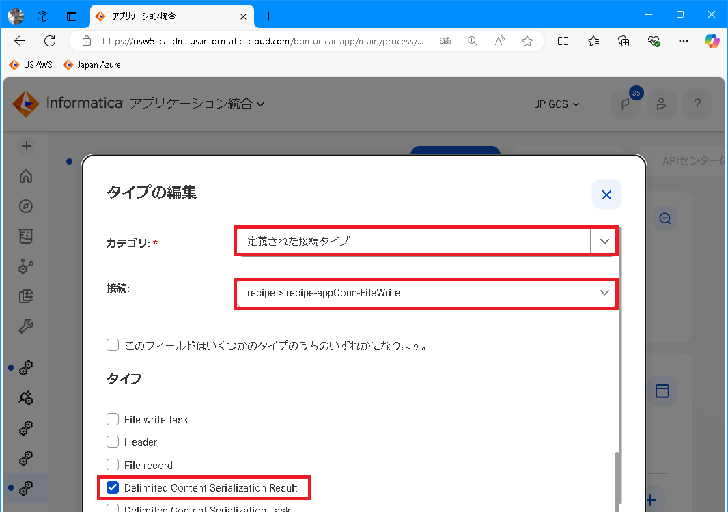The height and width of the screenshot is (512, 728).
Task: Open the JP GCS organization dropdown
Action: point(556,104)
